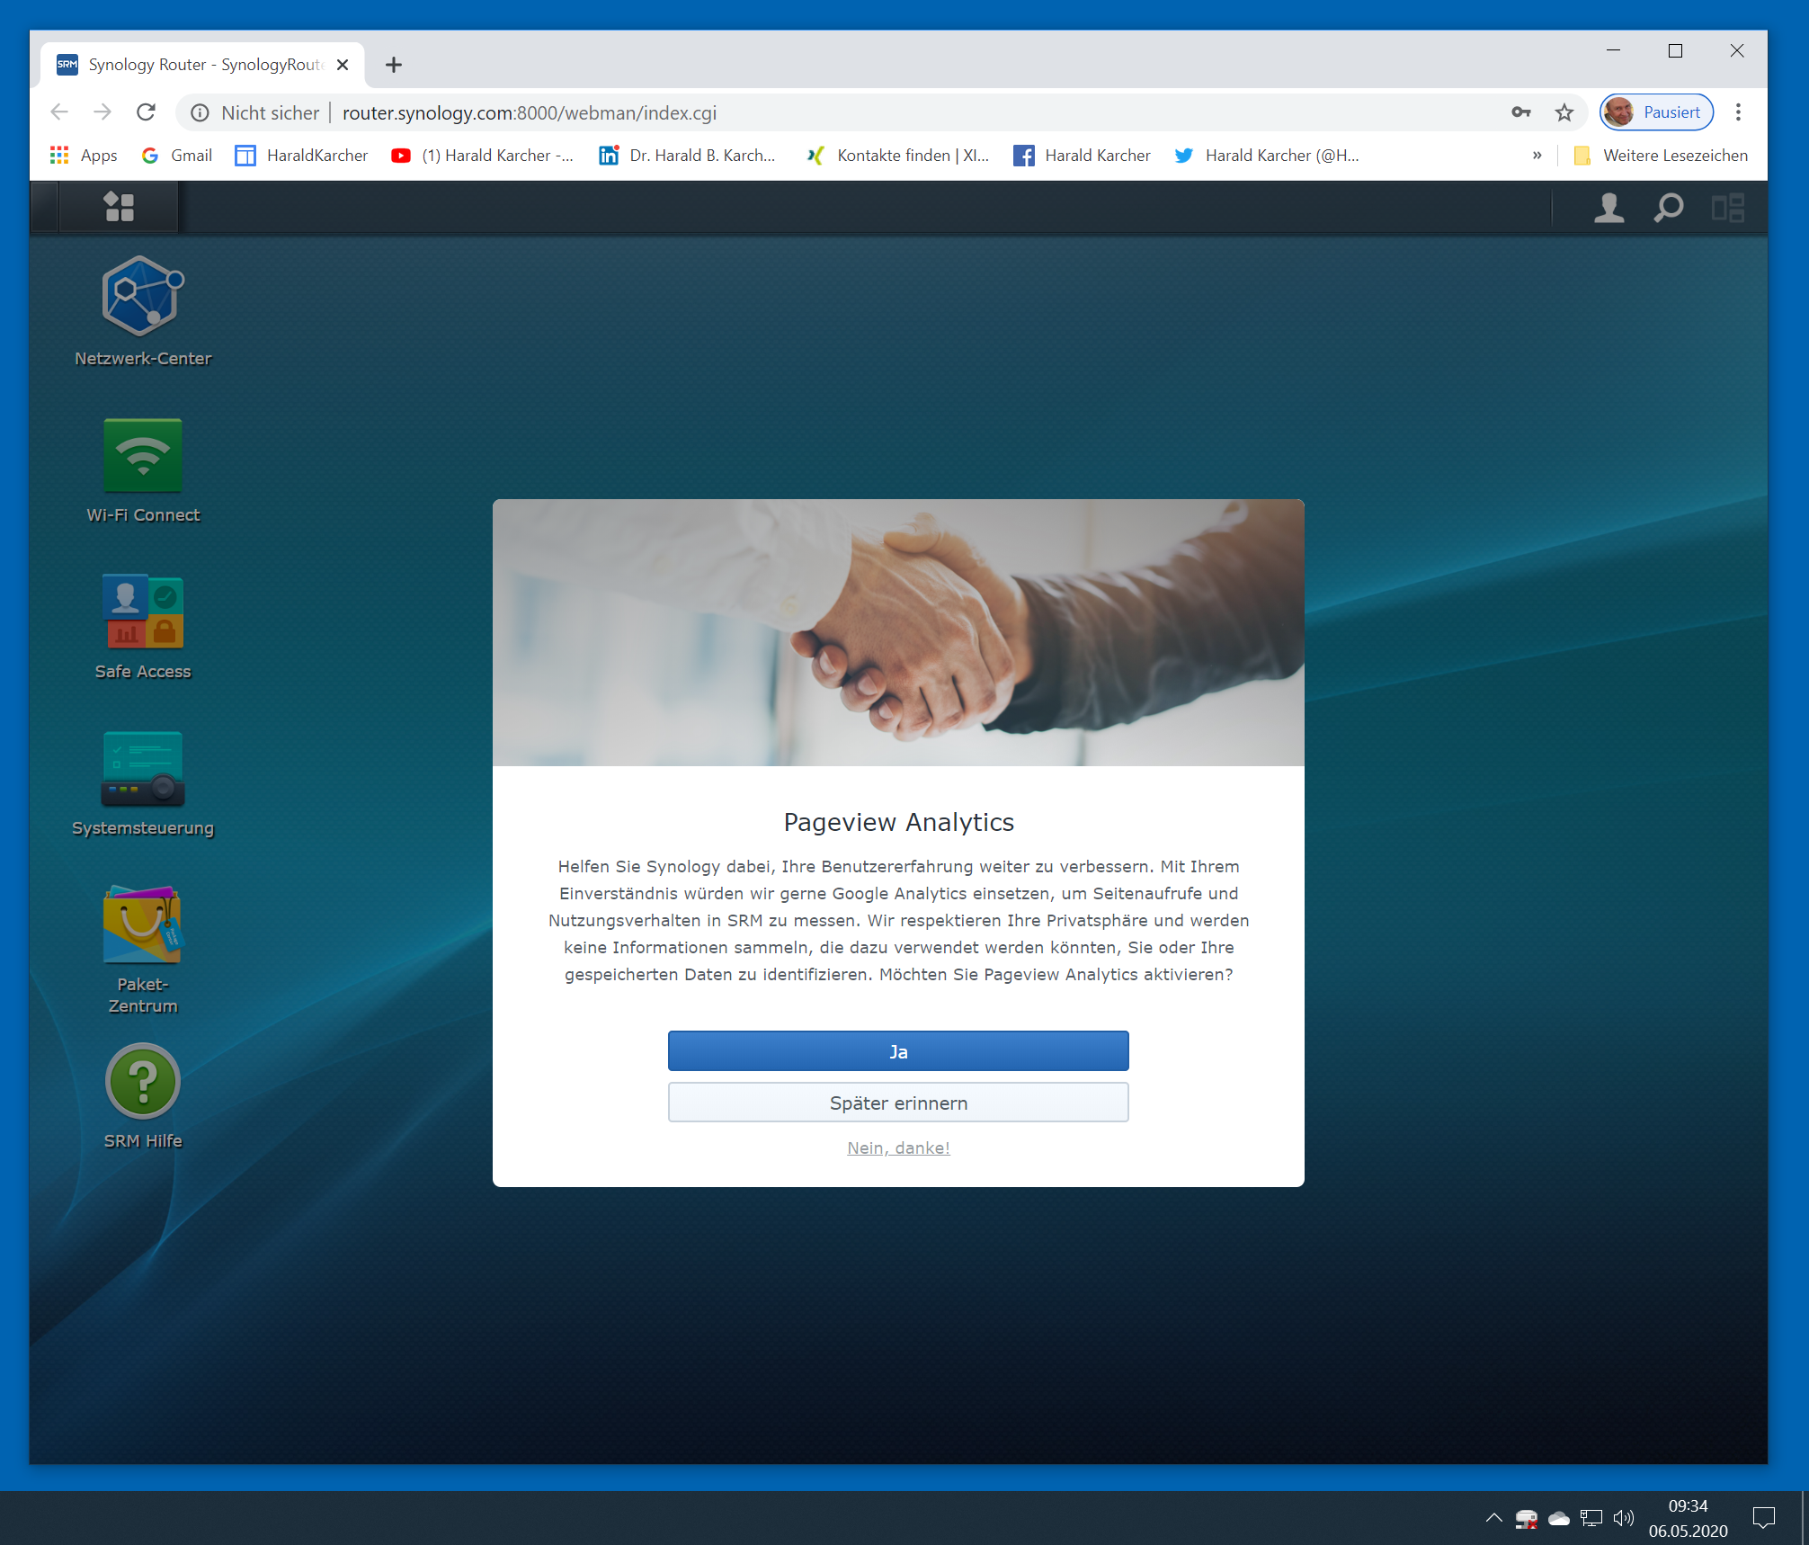Toggle the widgets panel icon
Viewport: 1809px width, 1545px height.
(x=1727, y=208)
